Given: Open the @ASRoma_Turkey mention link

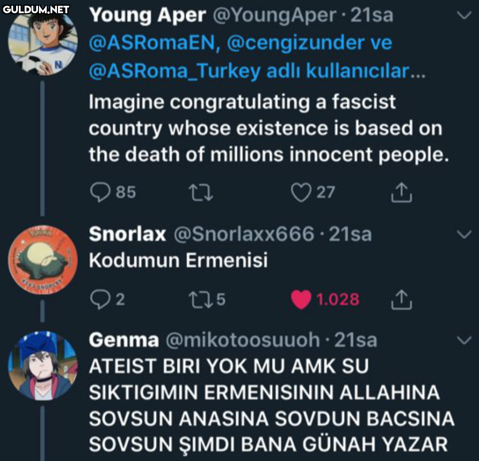Looking at the screenshot, I should tap(174, 71).
